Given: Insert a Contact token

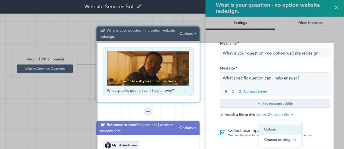Looking at the screenshot, I should coord(255,92).
